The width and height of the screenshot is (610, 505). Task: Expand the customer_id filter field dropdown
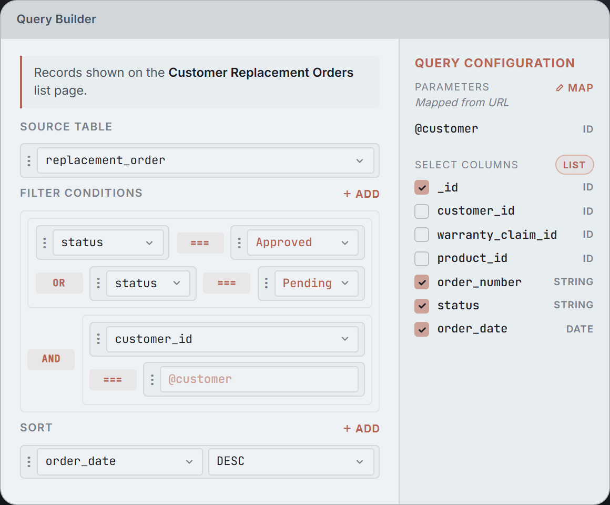(x=232, y=339)
